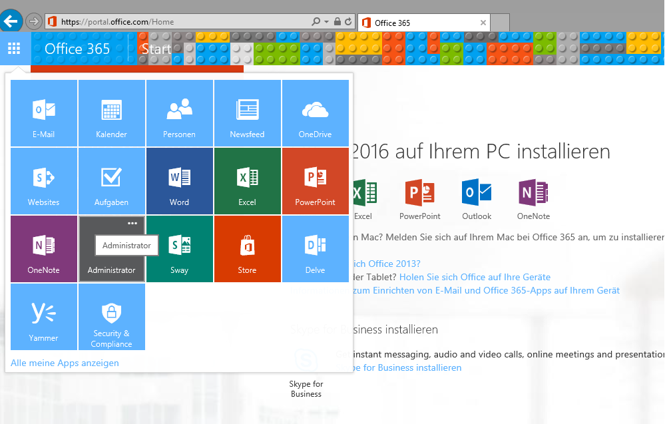
Task: Click the Excel icon on install page
Action: (x=365, y=192)
